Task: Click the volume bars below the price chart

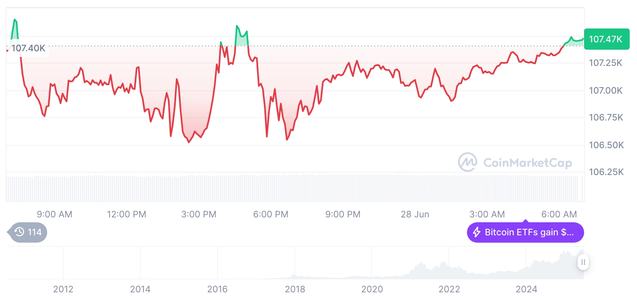Action: (293, 188)
